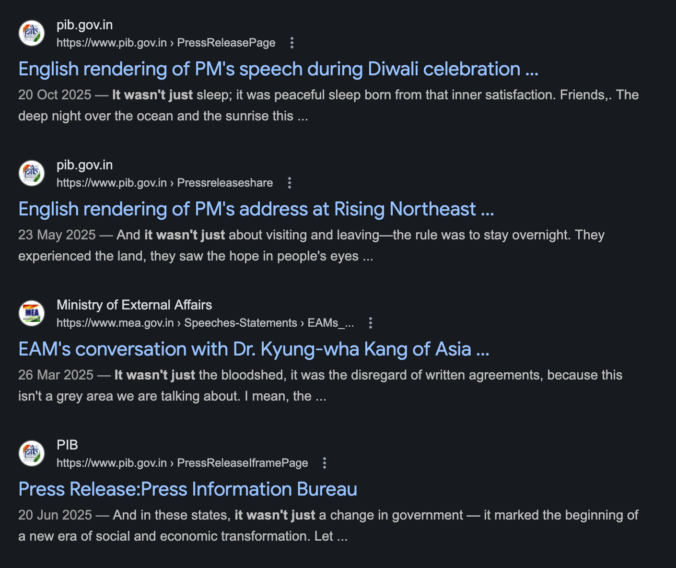Click the pib.gov.in › PressReleasePage URL breadcrumb
676x568 pixels.
click(x=166, y=43)
